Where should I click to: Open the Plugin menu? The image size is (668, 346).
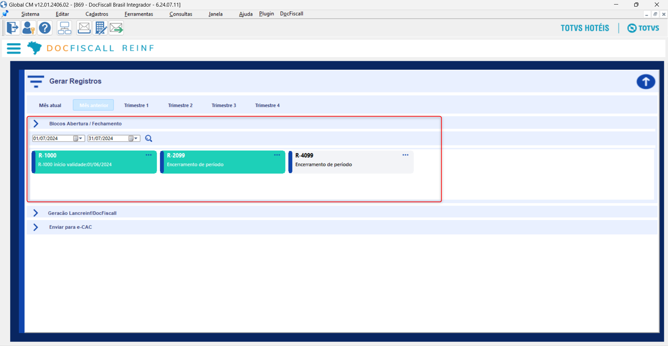tap(266, 14)
